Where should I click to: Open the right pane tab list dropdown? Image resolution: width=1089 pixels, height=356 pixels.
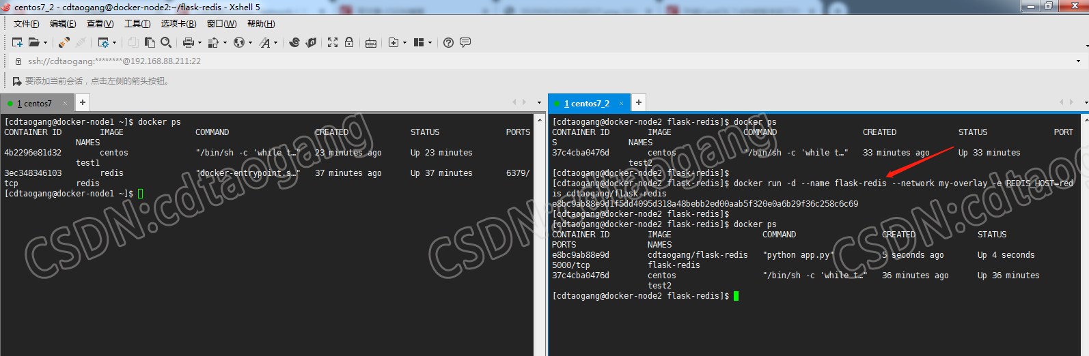click(1086, 103)
